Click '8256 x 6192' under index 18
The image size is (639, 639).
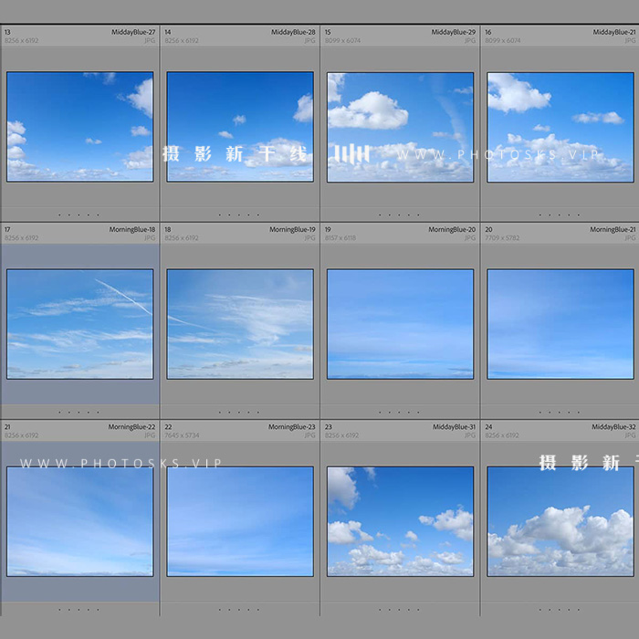point(182,238)
